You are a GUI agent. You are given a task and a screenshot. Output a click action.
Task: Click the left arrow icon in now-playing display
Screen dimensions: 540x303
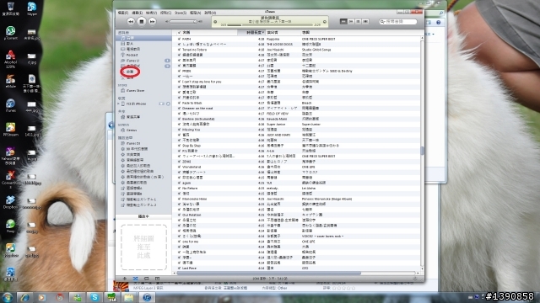point(215,22)
